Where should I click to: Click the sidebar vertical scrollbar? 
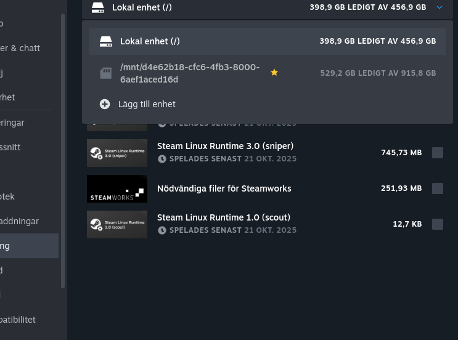click(62, 148)
